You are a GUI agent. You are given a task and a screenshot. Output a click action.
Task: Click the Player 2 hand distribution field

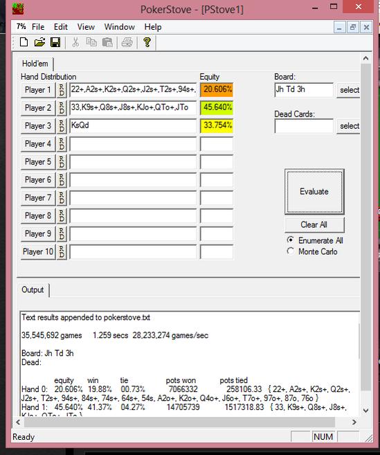pos(133,107)
